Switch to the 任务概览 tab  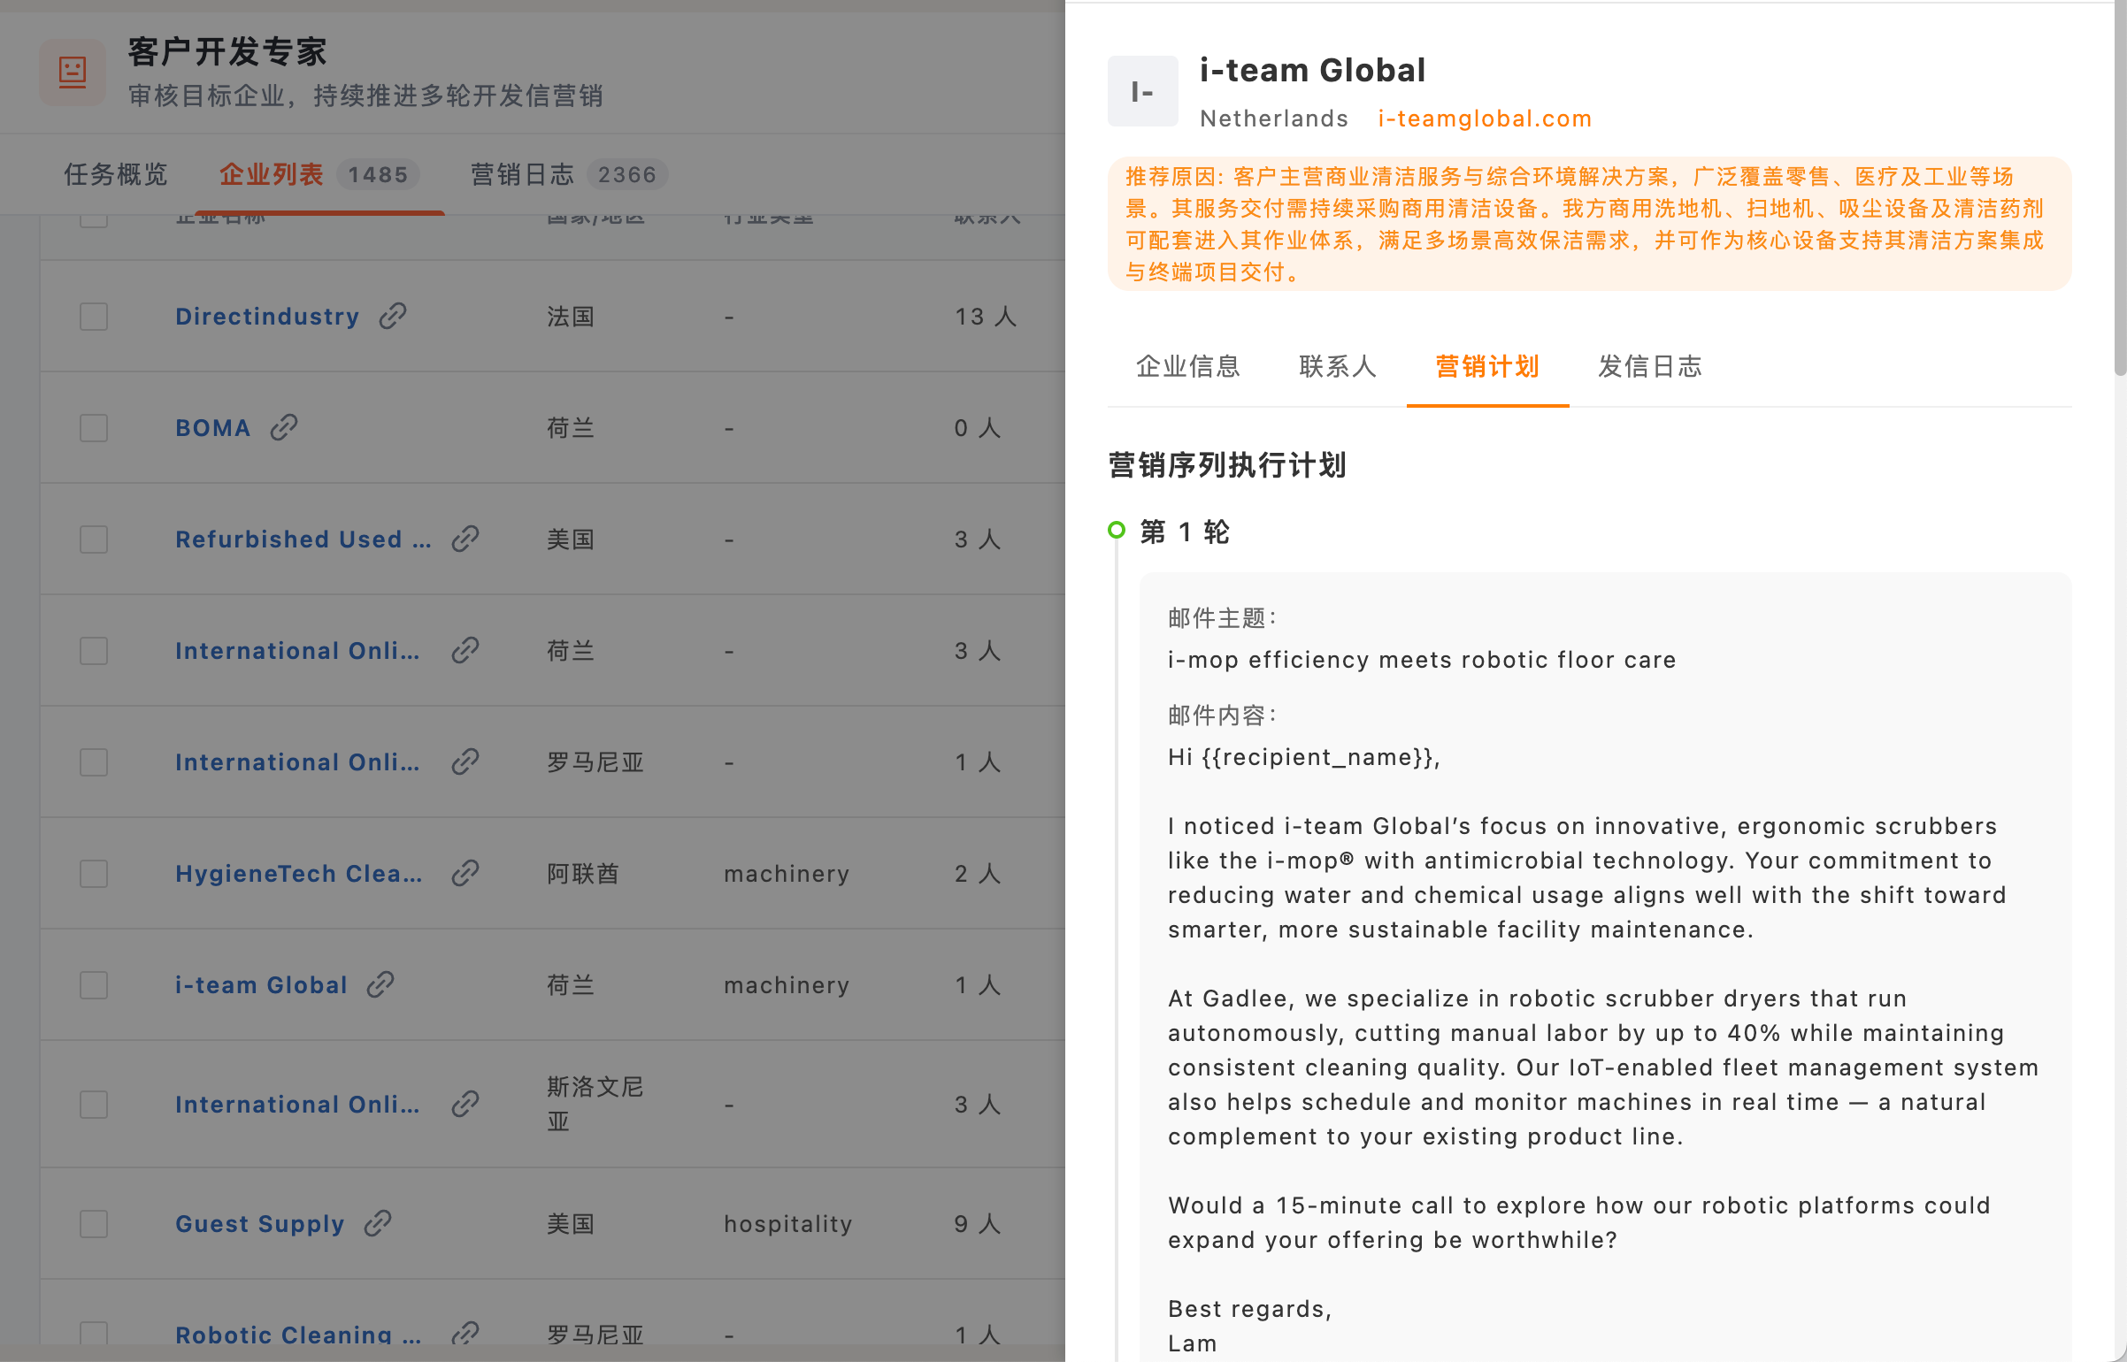[x=116, y=174]
